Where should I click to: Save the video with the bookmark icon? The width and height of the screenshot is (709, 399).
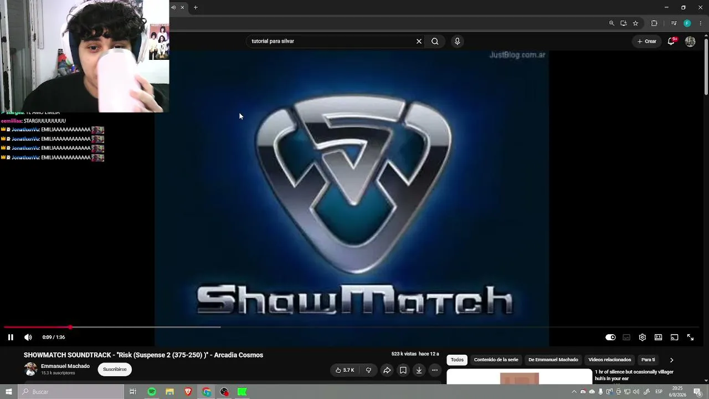pyautogui.click(x=403, y=370)
